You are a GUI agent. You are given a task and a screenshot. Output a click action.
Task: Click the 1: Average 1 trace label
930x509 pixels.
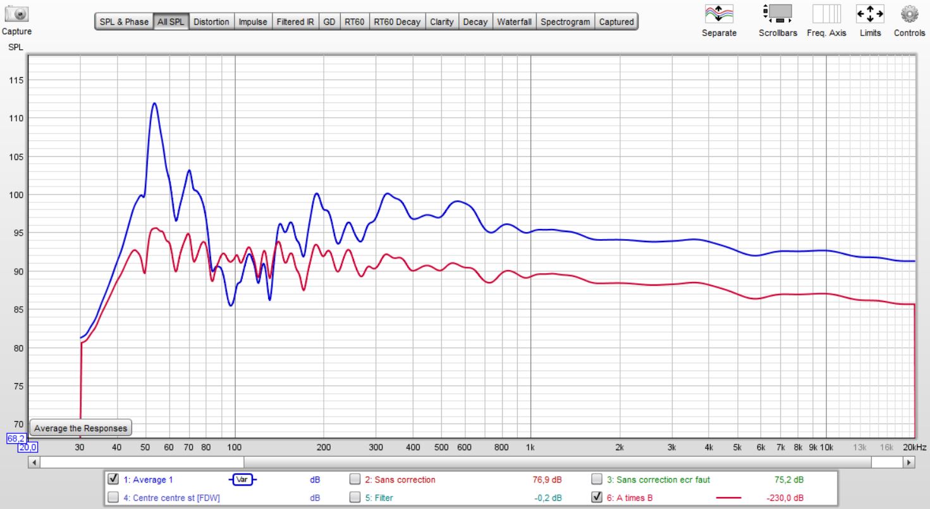[x=148, y=480]
